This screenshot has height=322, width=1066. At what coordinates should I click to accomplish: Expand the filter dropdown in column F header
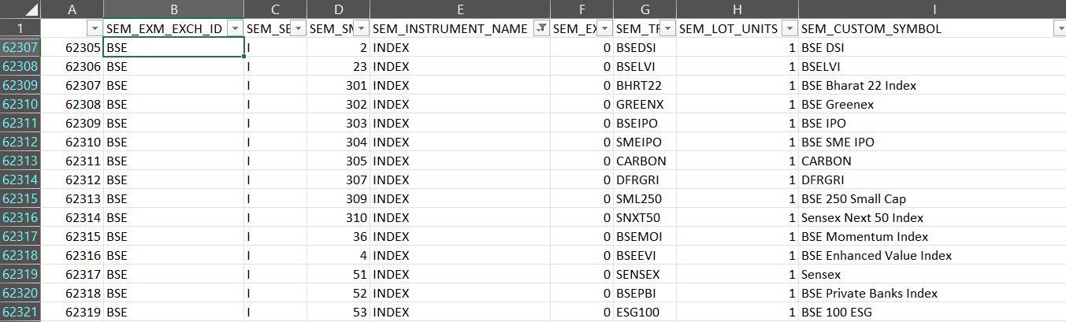tap(604, 28)
